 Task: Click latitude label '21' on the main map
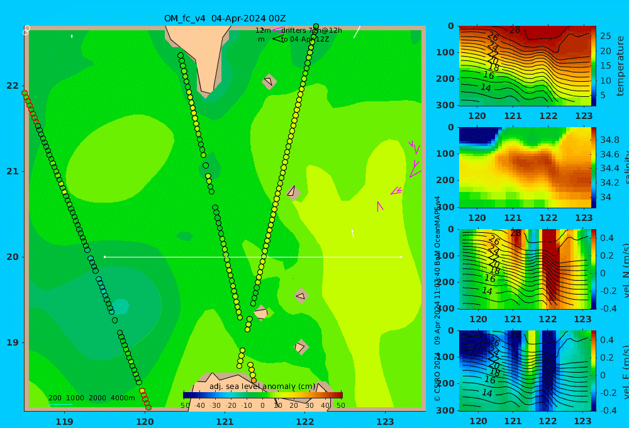[13, 171]
